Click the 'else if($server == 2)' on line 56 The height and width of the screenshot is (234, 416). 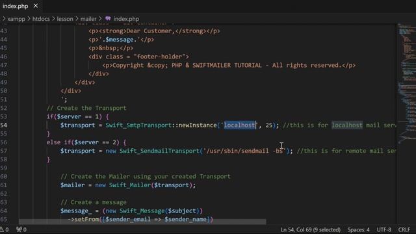pos(83,142)
